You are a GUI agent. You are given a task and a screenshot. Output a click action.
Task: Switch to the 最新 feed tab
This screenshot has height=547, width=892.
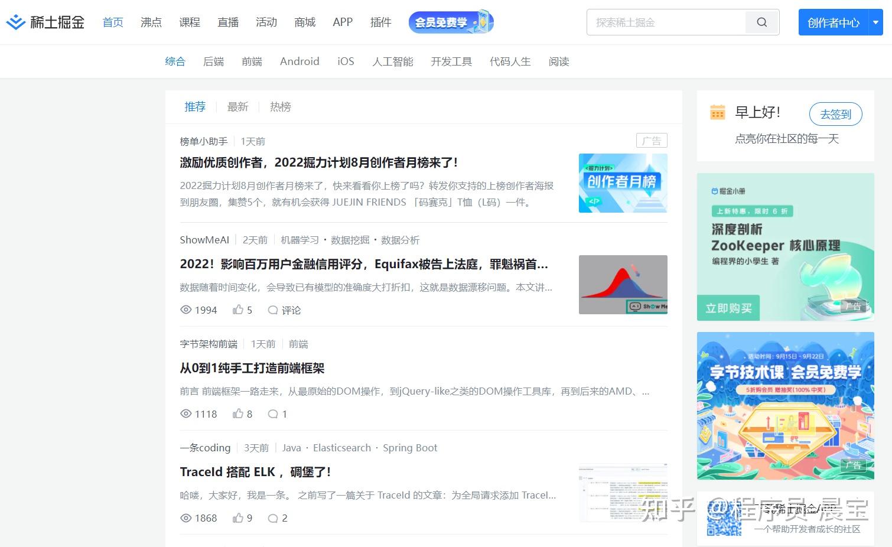pos(237,107)
